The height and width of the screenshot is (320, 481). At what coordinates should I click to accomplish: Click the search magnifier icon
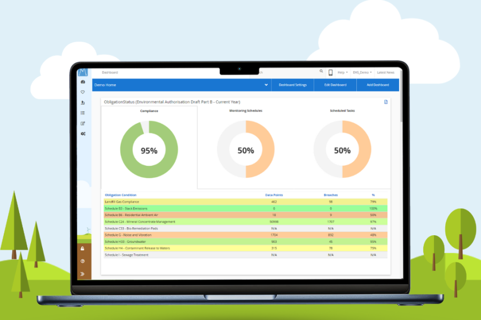(x=321, y=71)
